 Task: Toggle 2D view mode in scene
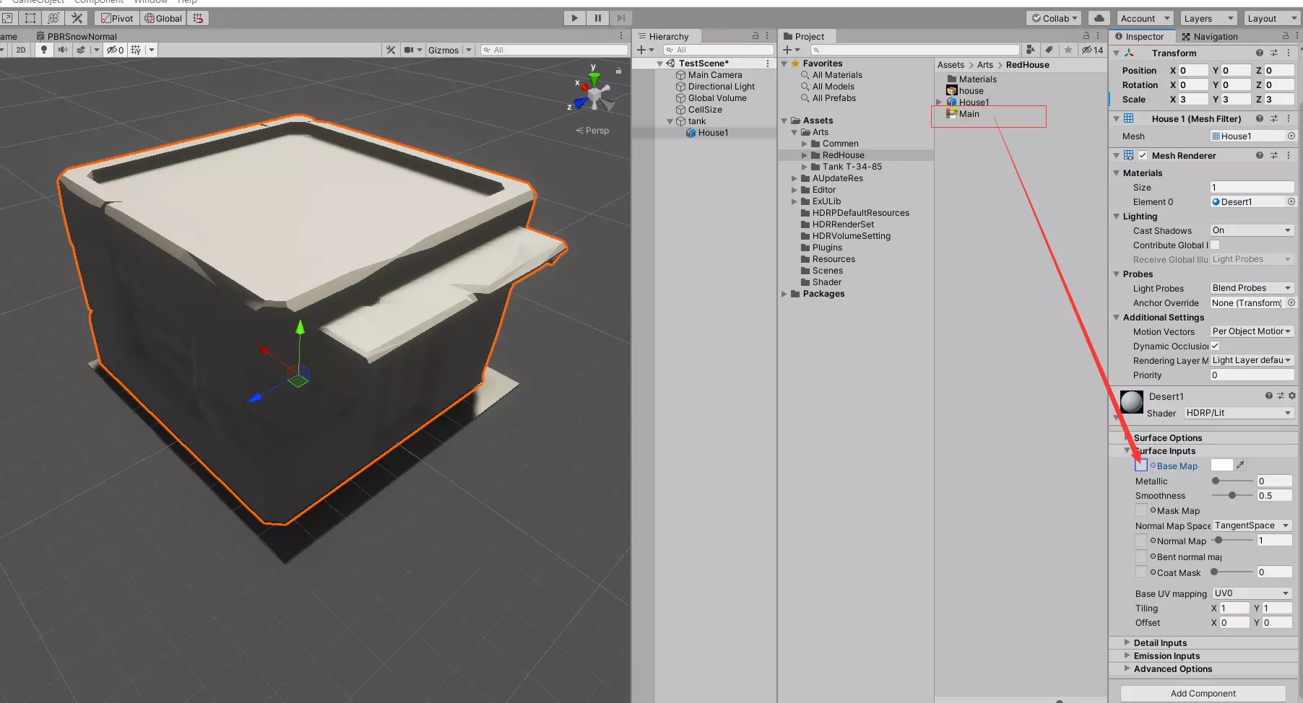click(21, 50)
